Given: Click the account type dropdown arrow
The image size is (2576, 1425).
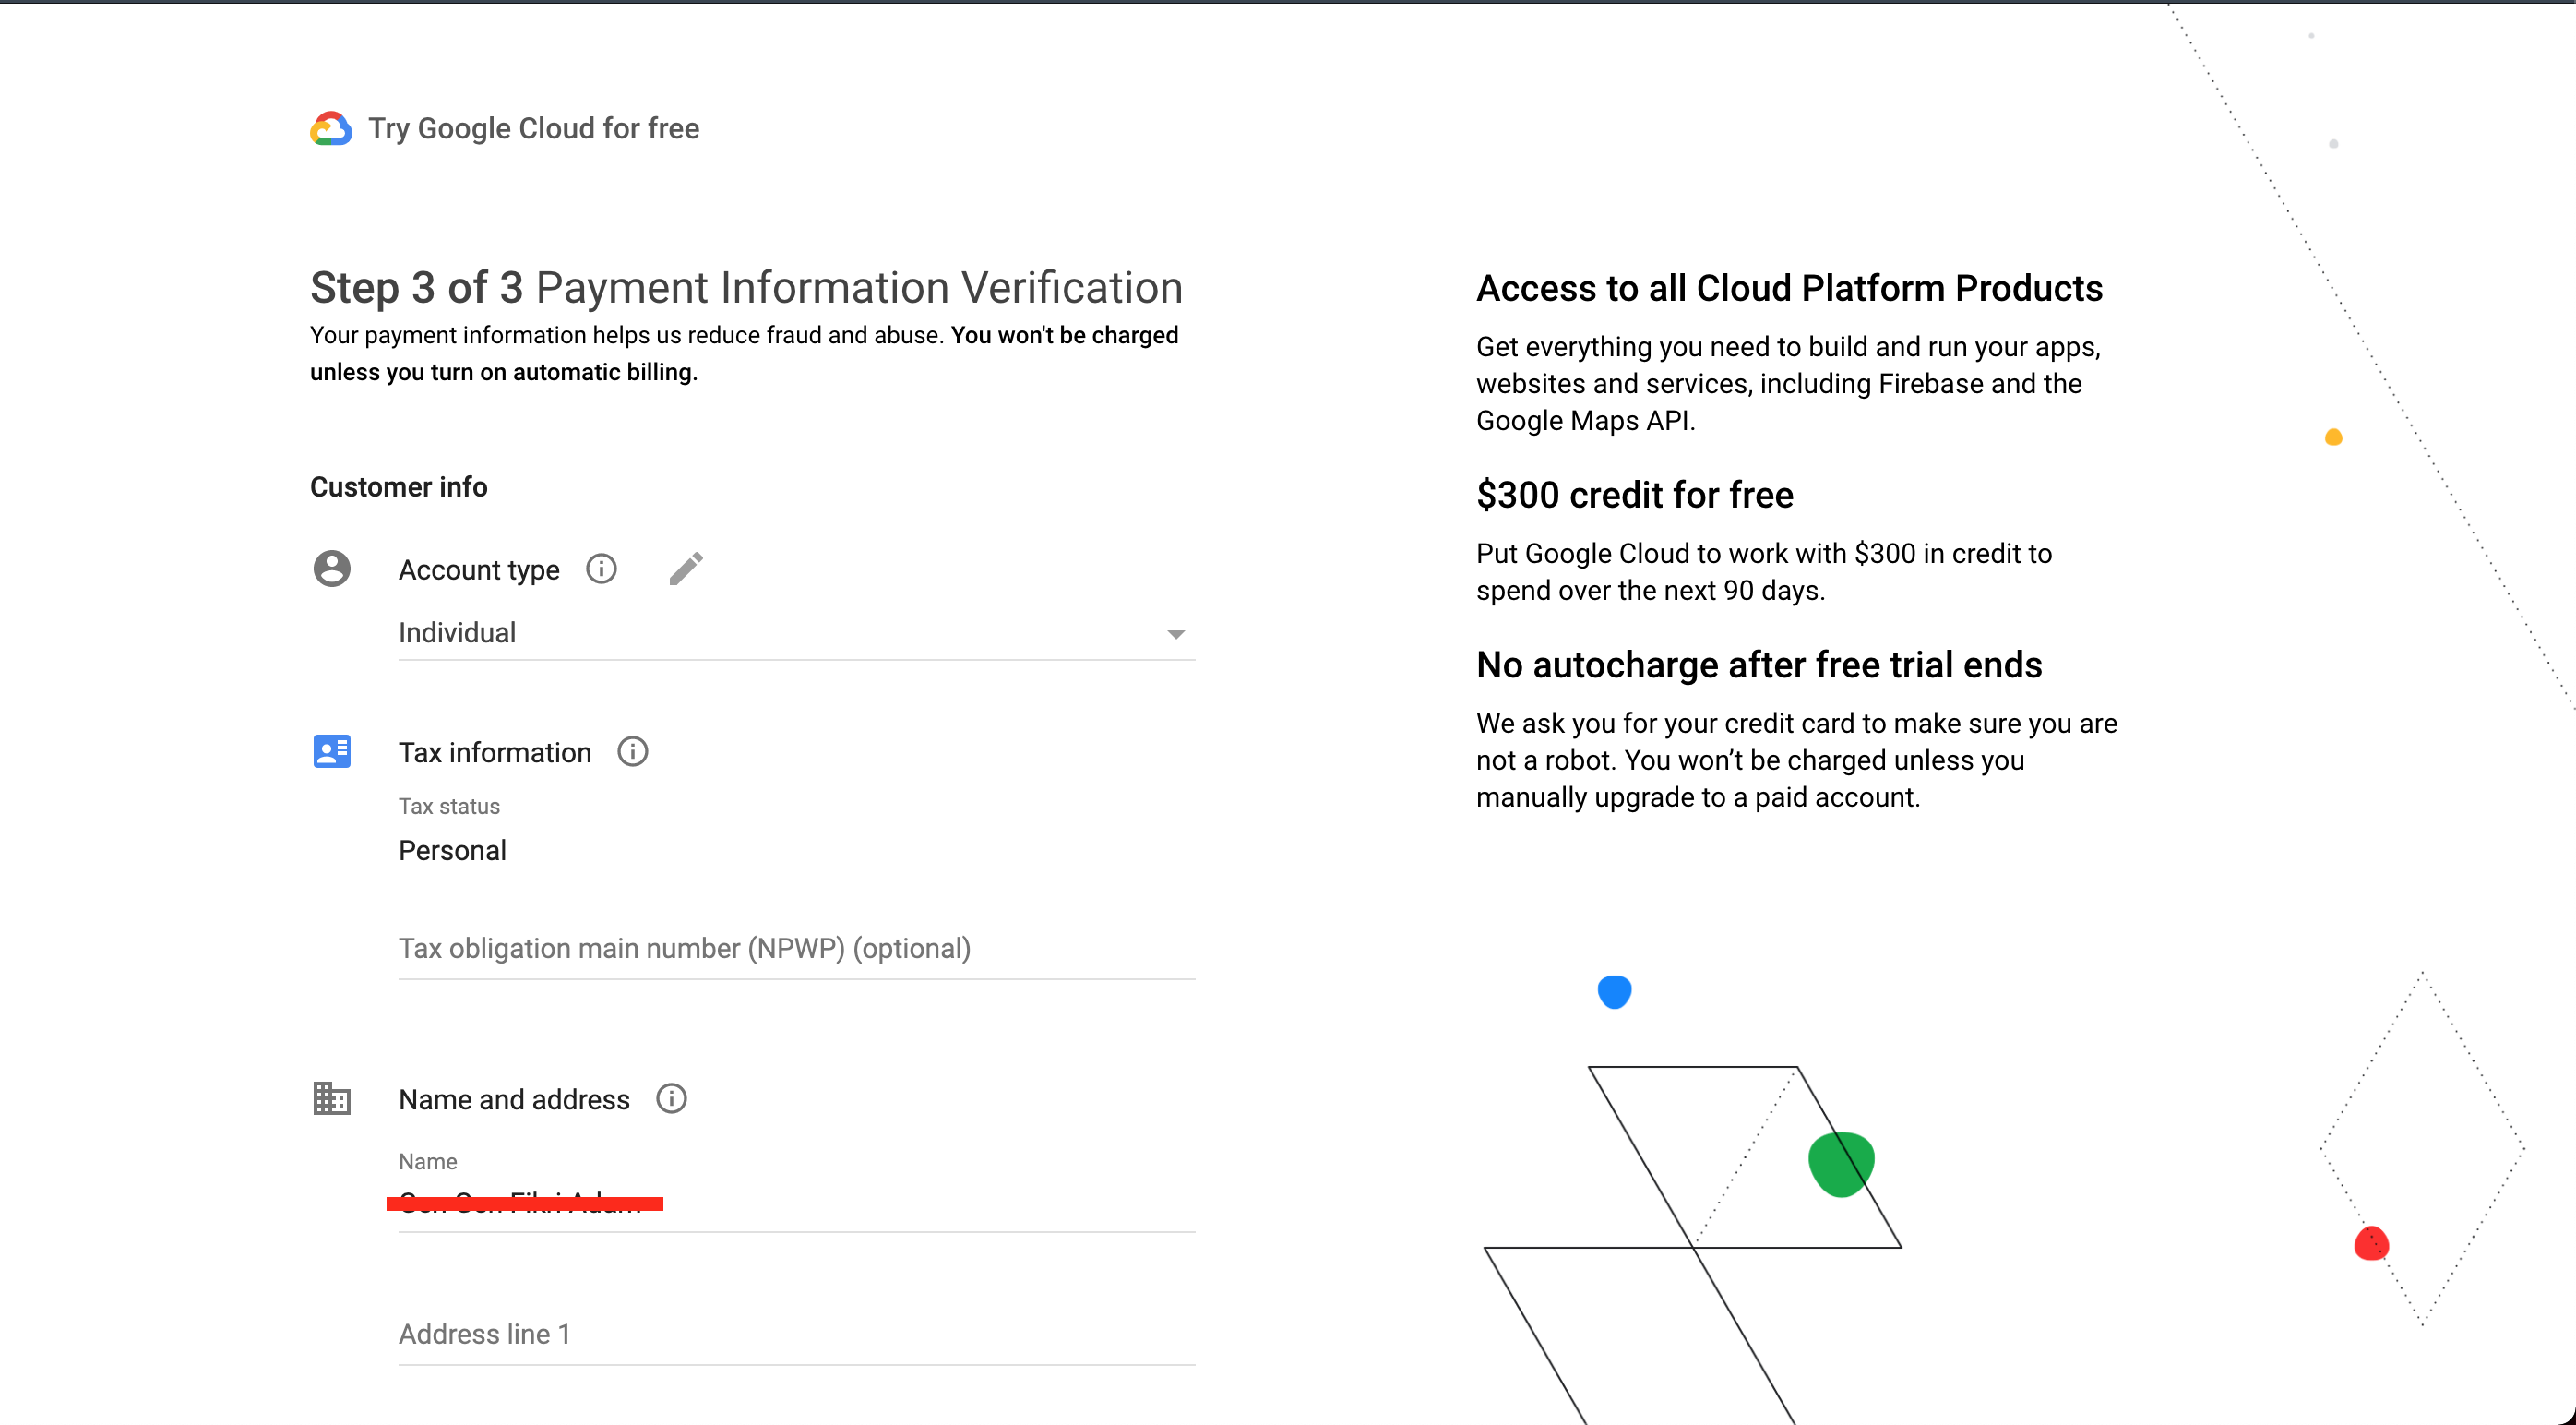Looking at the screenshot, I should pyautogui.click(x=1175, y=634).
